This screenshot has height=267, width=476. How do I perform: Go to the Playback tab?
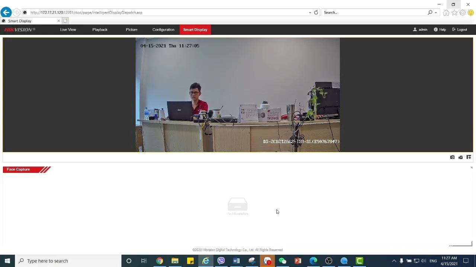(100, 30)
